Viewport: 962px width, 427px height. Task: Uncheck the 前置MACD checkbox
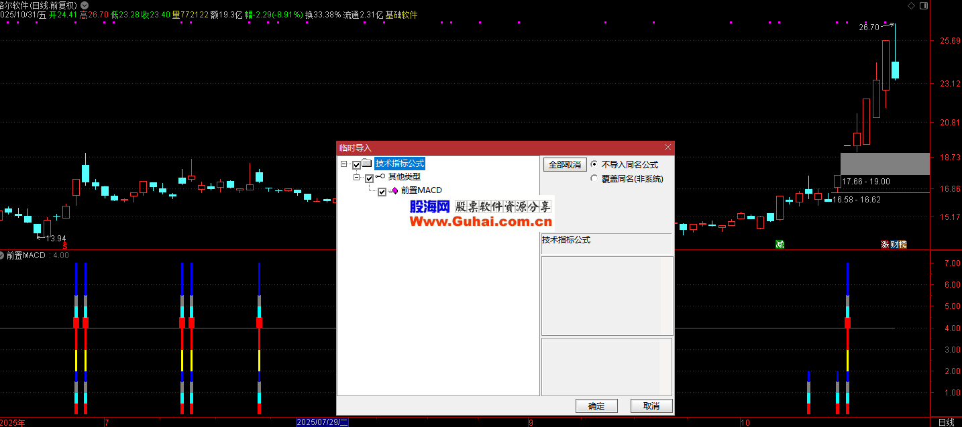pos(382,192)
